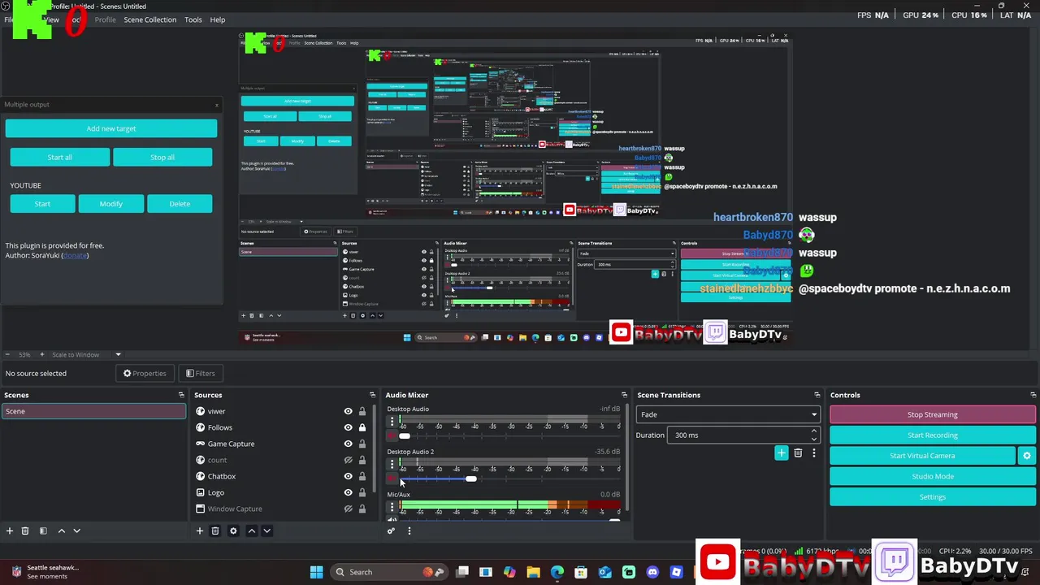Click Start all outputs button
This screenshot has width=1040, height=585.
pos(59,157)
